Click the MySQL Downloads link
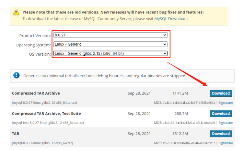Image resolution: width=243 pixels, height=151 pixels. 171,19
